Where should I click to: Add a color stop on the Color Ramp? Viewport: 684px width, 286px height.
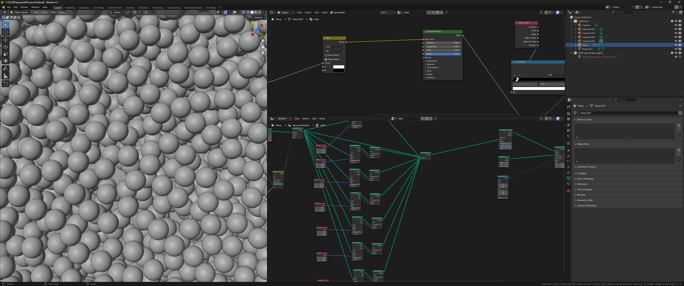(x=514, y=75)
